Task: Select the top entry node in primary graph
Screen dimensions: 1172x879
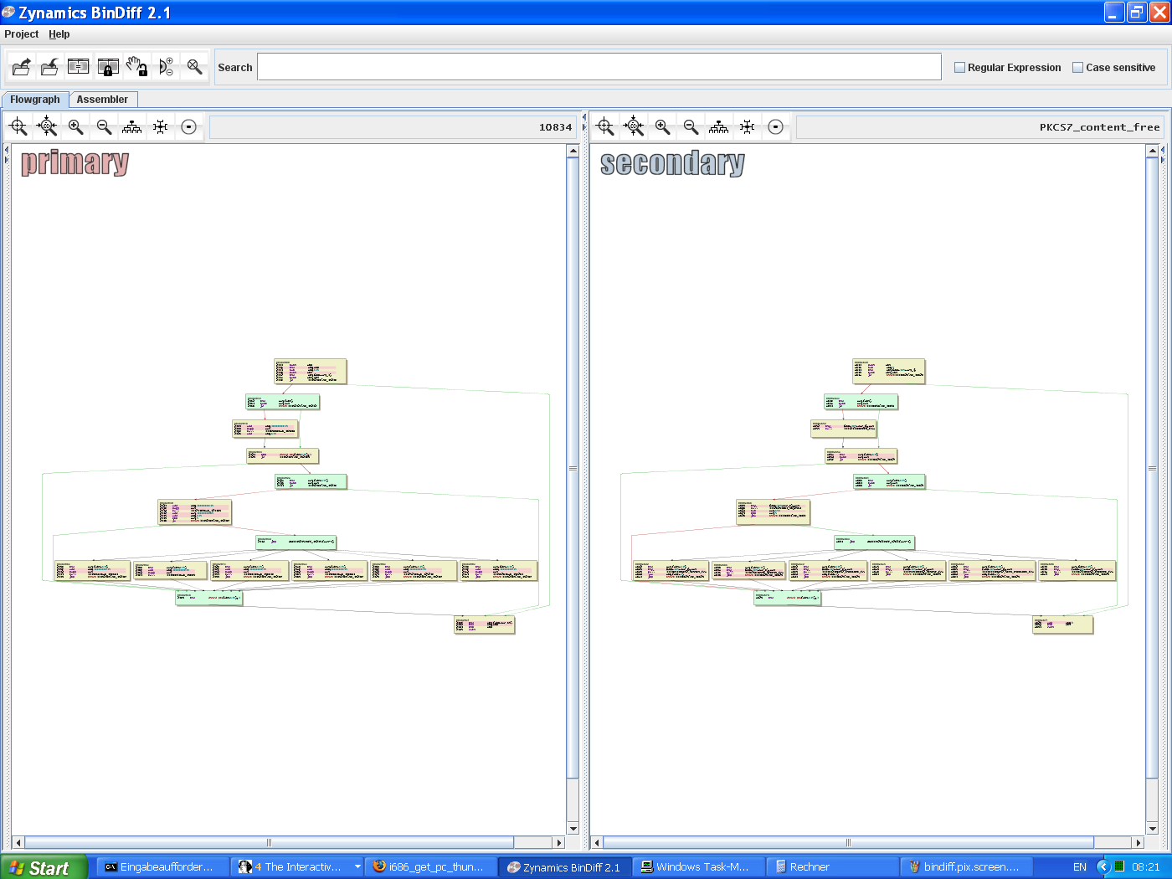Action: tap(311, 372)
